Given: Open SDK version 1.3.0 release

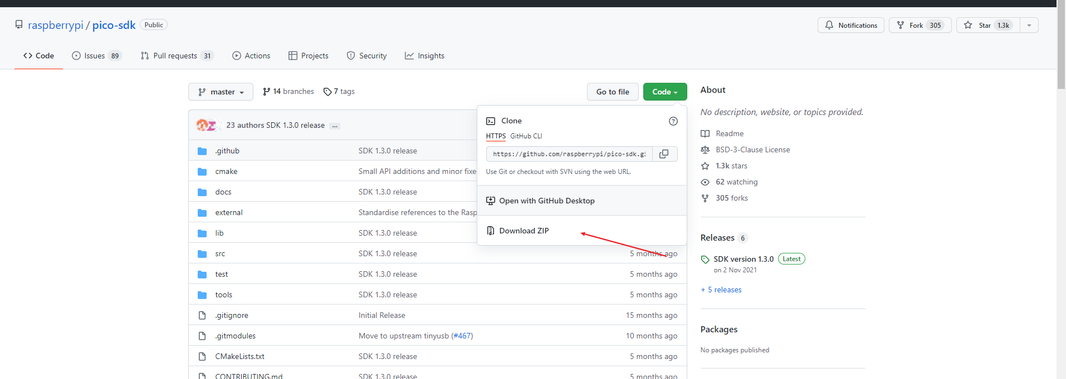Looking at the screenshot, I should [744, 259].
